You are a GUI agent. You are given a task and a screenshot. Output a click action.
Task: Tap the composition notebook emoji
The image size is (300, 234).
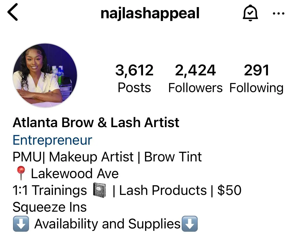pyautogui.click(x=99, y=190)
